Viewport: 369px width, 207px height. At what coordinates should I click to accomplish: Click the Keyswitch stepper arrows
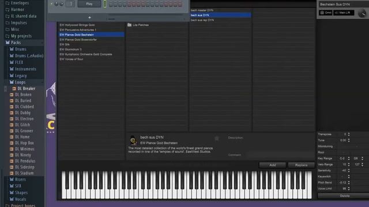[349, 177]
